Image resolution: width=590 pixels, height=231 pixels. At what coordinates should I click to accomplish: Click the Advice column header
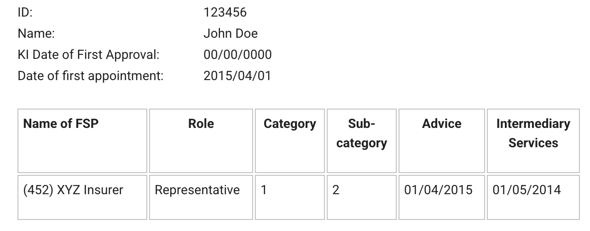click(441, 124)
